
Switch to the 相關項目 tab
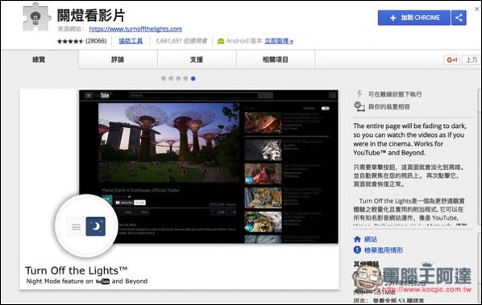point(276,60)
